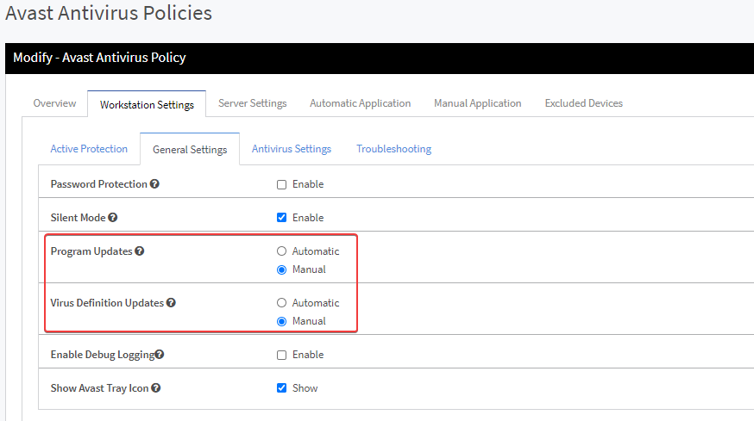Open Program Updates help icon
Image resolution: width=754 pixels, height=421 pixels.
point(140,251)
